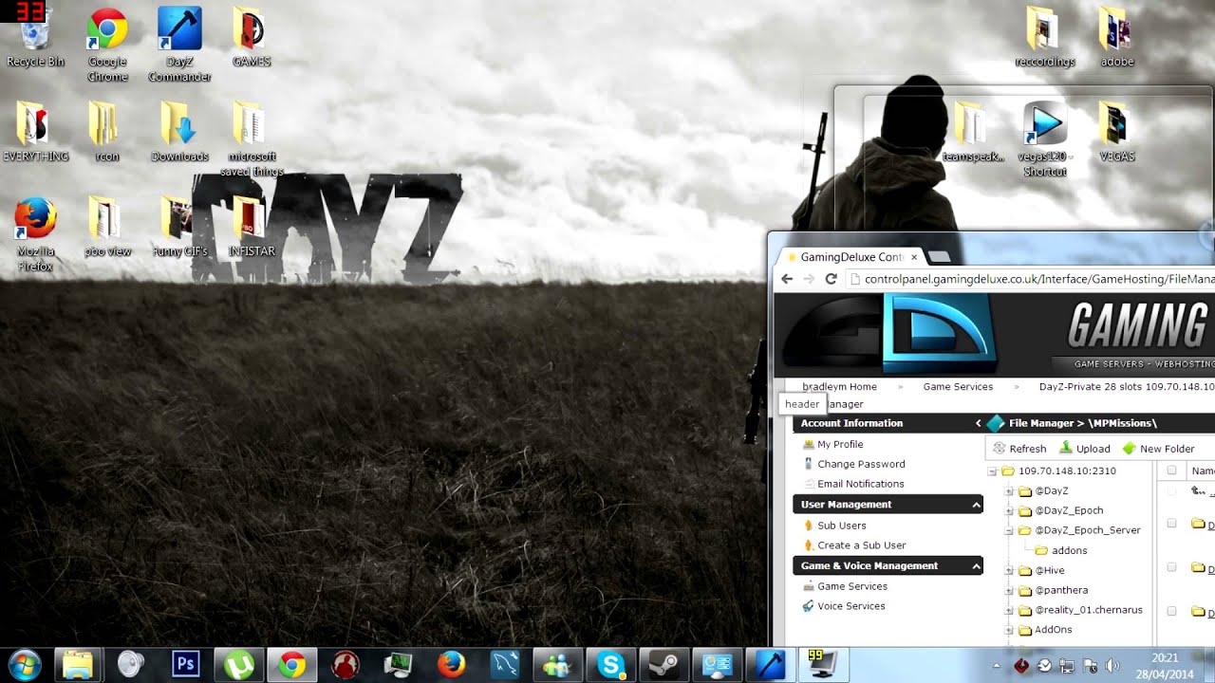Select the GamingDeluxe Control browser tab
Viewport: 1215px width, 683px height.
tap(850, 257)
